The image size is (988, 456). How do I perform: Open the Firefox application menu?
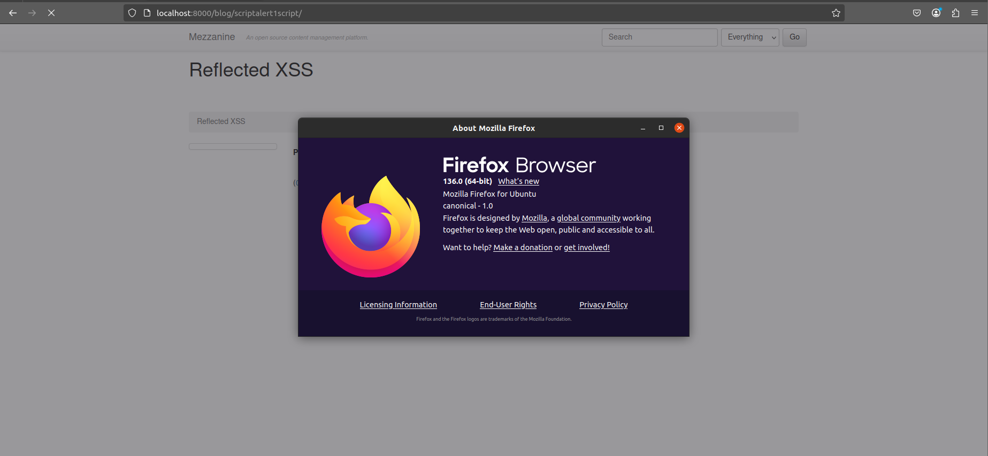point(975,13)
